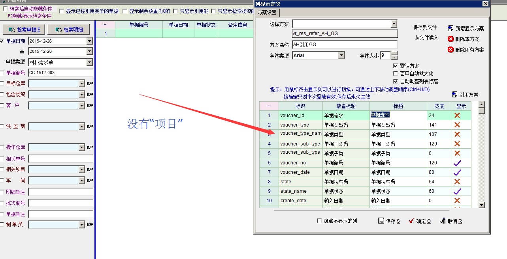
Task: Click hand pointer icon next to 目标仓库
Action: [x=90, y=84]
